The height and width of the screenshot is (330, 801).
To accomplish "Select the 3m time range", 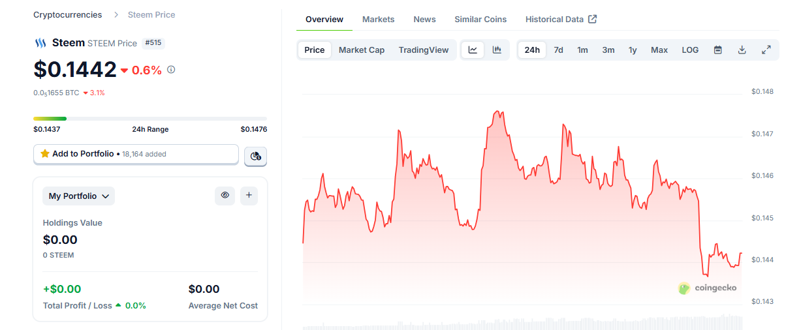I will [608, 50].
